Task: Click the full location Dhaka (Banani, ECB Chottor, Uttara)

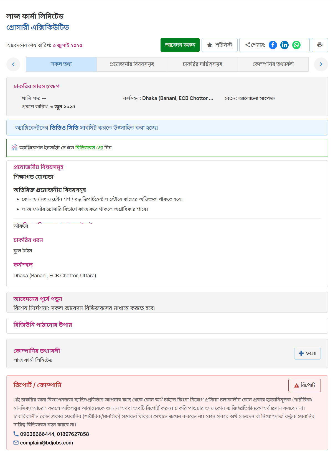Action: pos(55,276)
